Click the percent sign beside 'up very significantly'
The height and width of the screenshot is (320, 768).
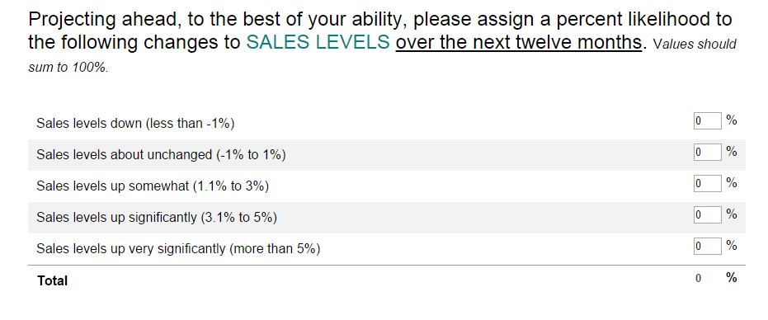click(x=732, y=246)
